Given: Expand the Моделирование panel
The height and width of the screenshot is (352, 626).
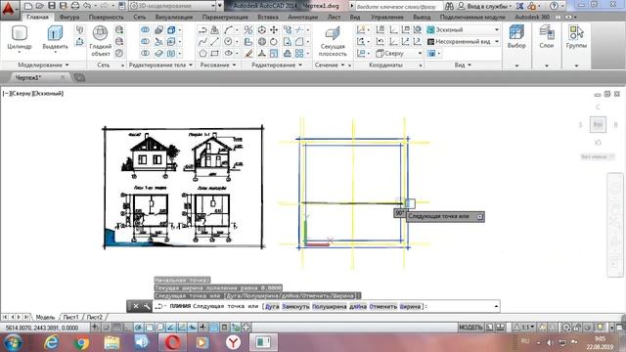Looking at the screenshot, I should coord(43,66).
